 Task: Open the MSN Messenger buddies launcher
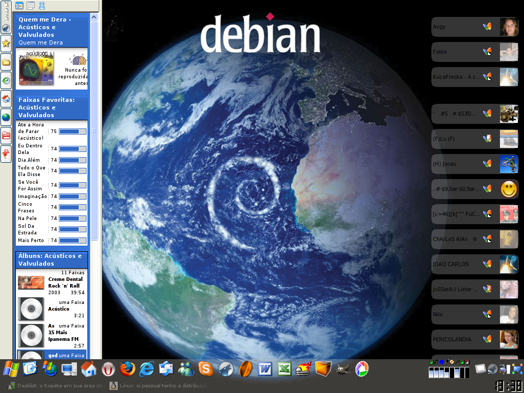tap(186, 369)
